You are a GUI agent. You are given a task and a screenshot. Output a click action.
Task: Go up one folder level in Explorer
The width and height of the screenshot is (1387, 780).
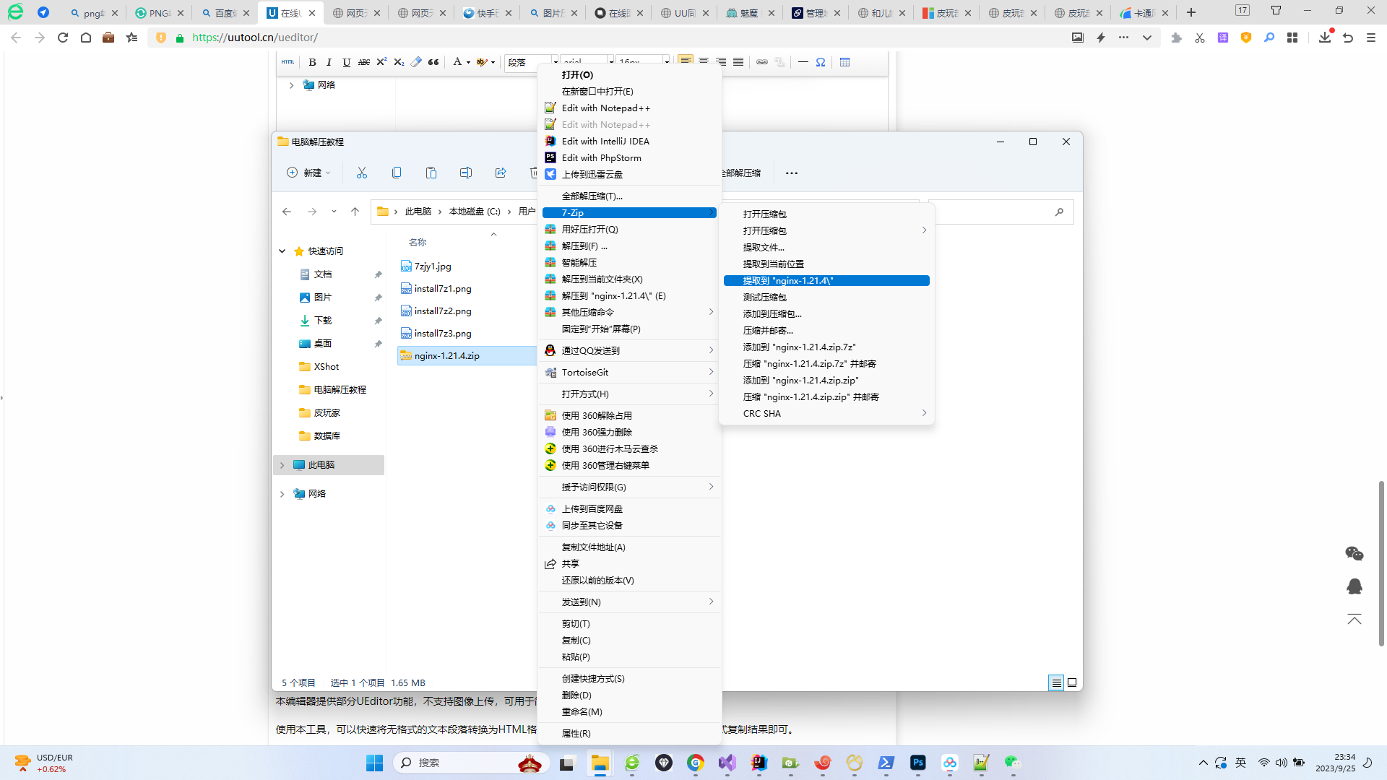tap(355, 212)
